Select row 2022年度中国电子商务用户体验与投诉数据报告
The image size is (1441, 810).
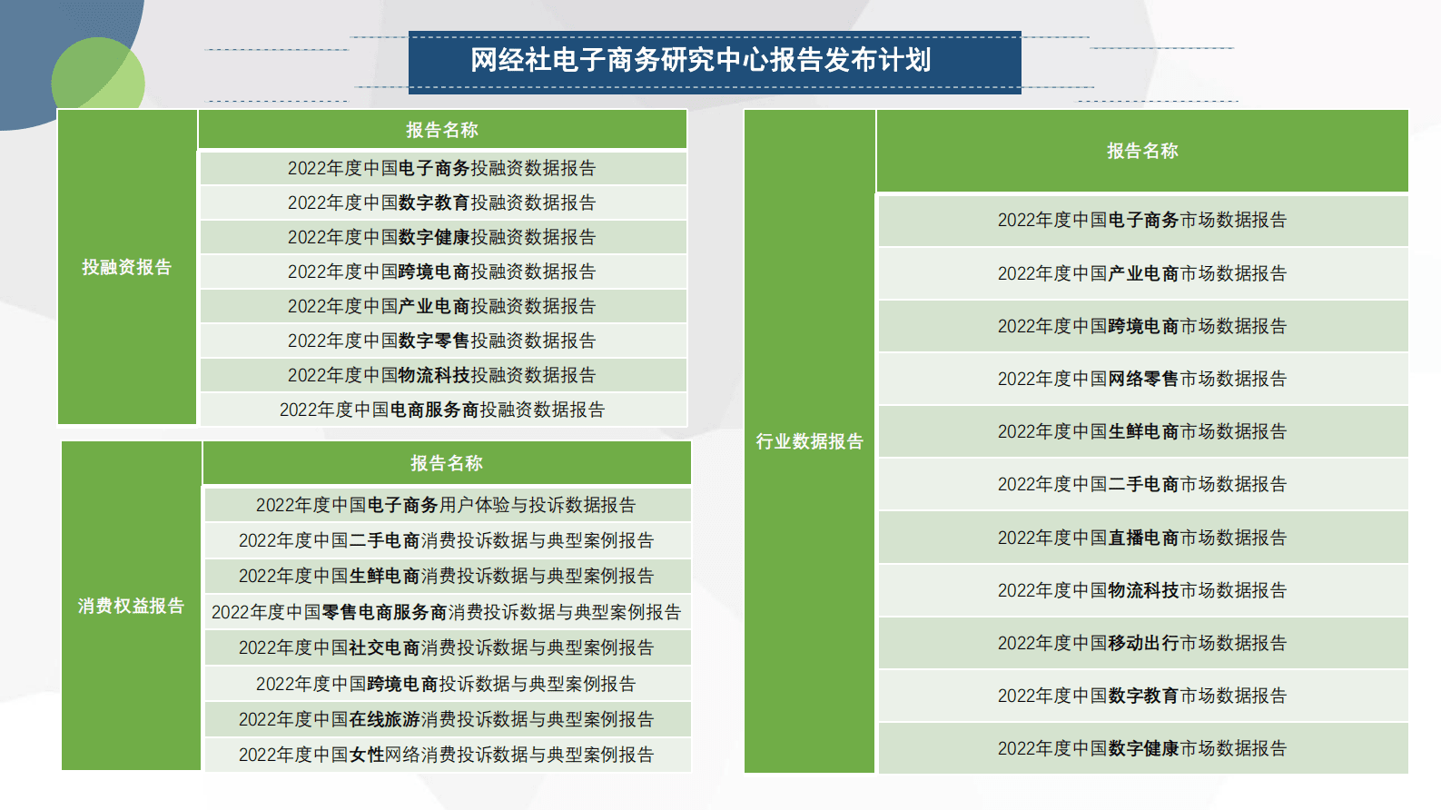(447, 505)
